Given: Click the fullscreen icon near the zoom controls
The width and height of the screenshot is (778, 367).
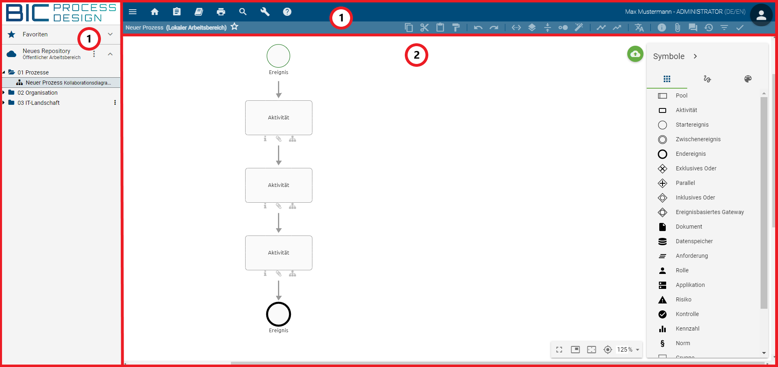Looking at the screenshot, I should (559, 350).
